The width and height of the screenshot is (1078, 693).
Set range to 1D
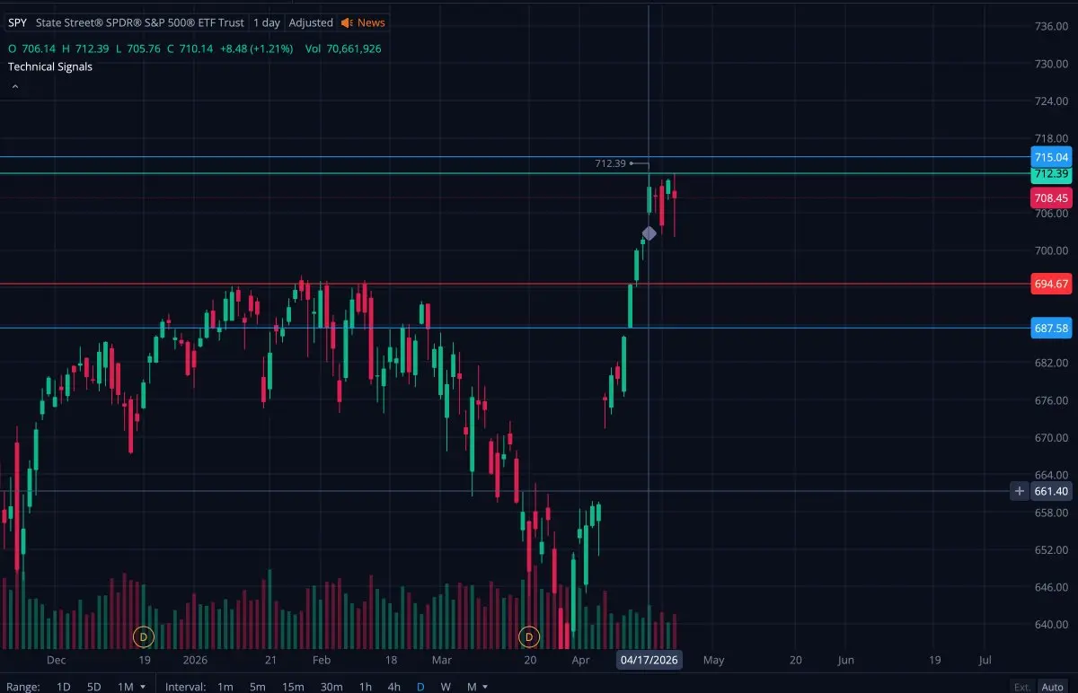click(x=64, y=687)
